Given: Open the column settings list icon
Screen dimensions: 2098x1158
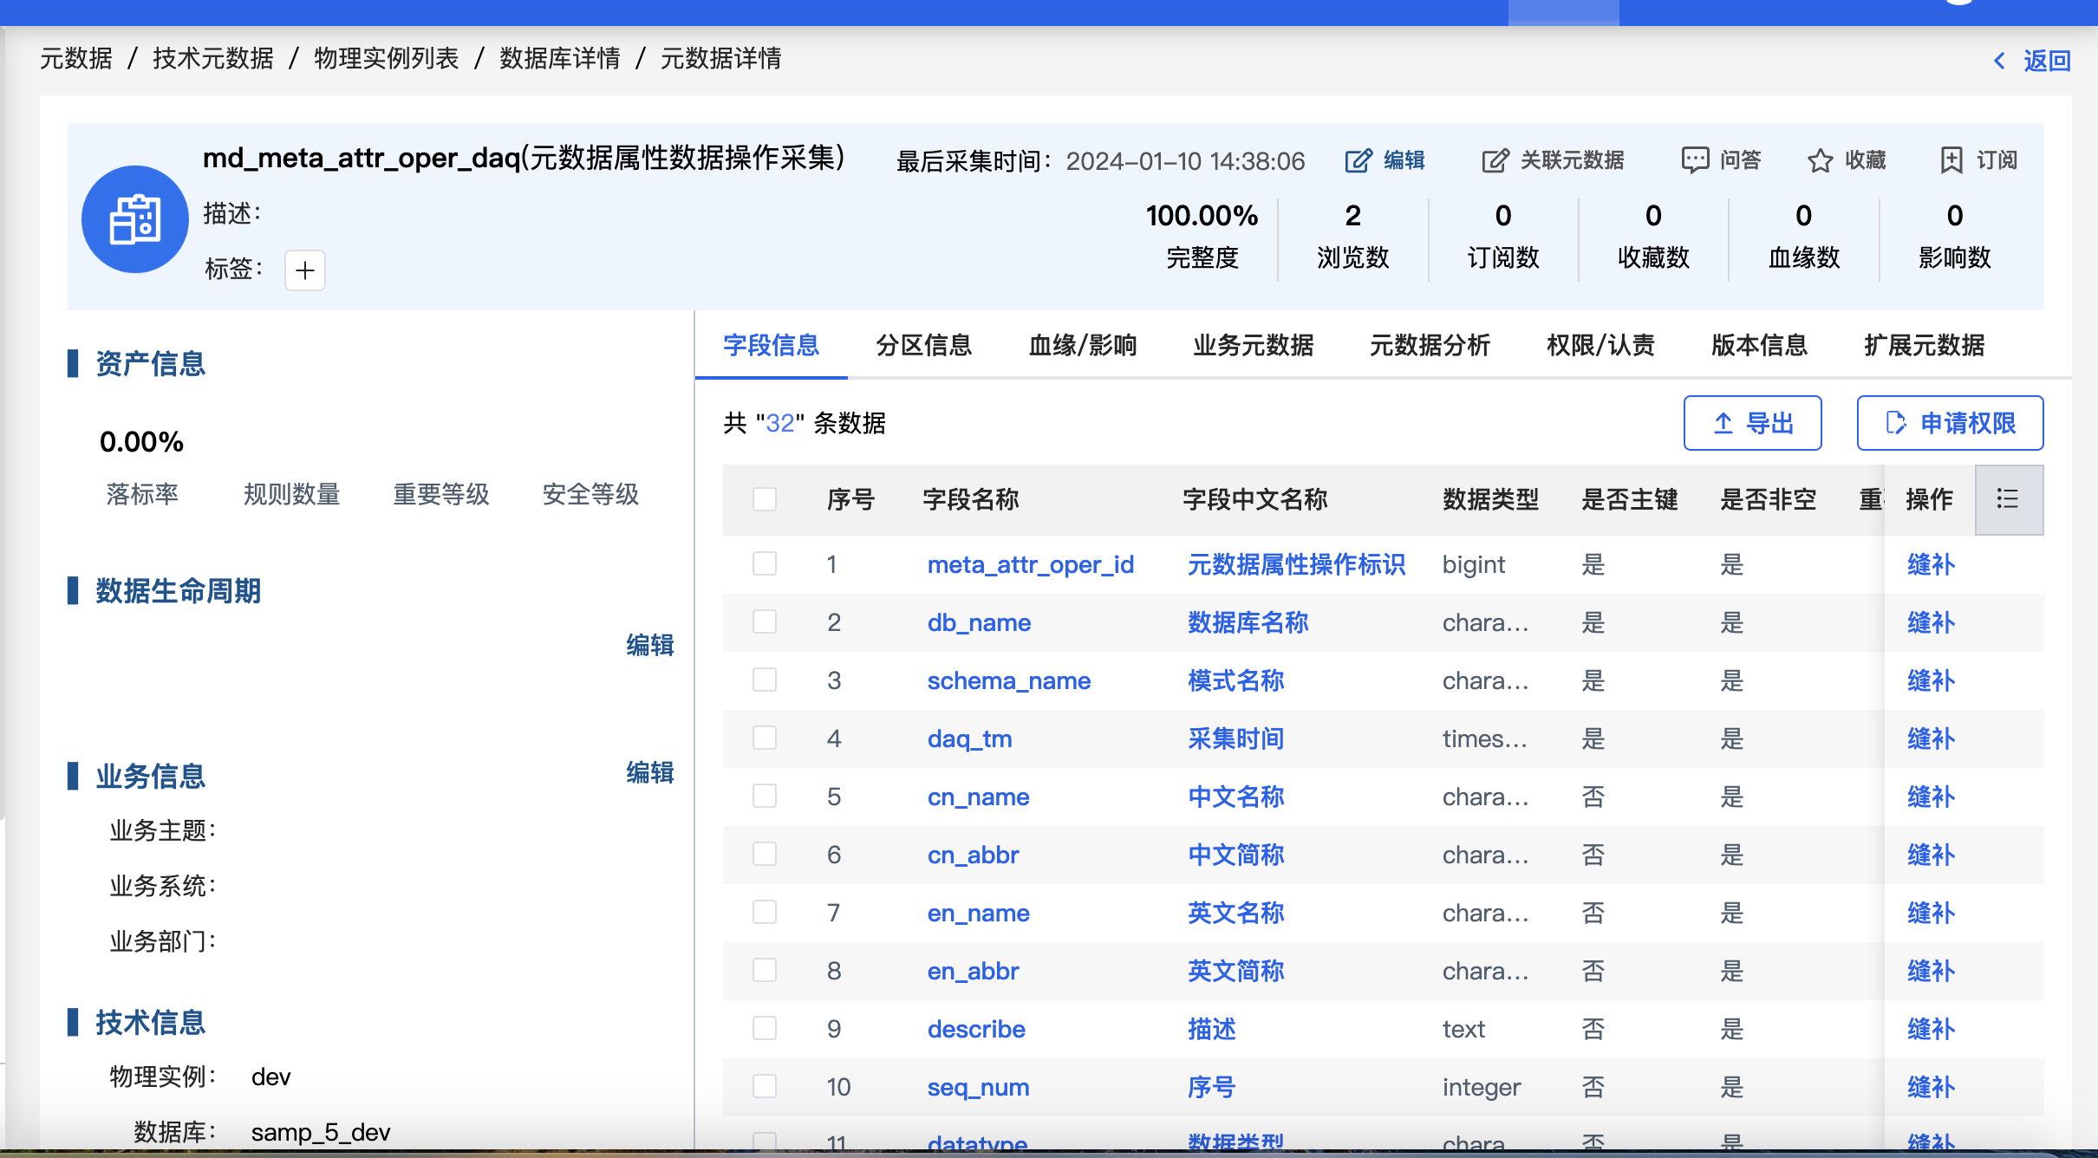Looking at the screenshot, I should (x=2008, y=499).
